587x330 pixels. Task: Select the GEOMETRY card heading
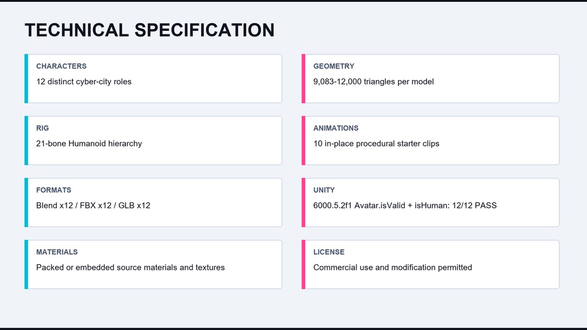tap(334, 66)
